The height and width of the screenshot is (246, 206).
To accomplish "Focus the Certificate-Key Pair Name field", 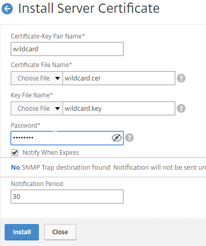I will pyautogui.click(x=67, y=49).
